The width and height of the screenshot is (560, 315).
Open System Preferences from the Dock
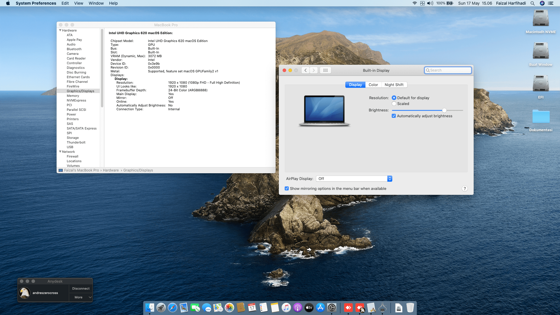coord(332,307)
